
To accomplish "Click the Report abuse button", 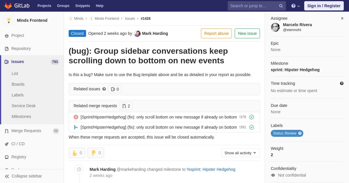I will pos(216,33).
